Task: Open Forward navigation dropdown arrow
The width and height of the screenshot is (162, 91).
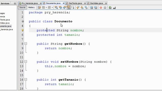Action: coord(52,7)
